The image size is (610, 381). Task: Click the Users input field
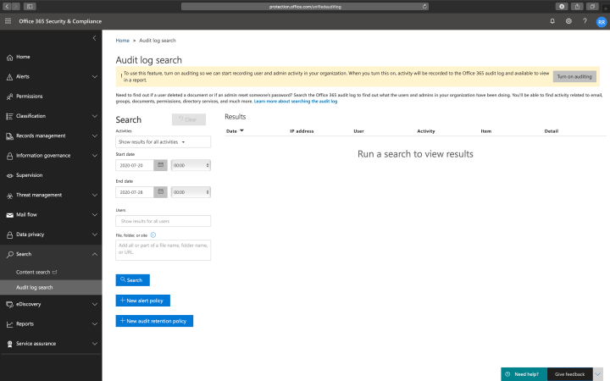[163, 221]
